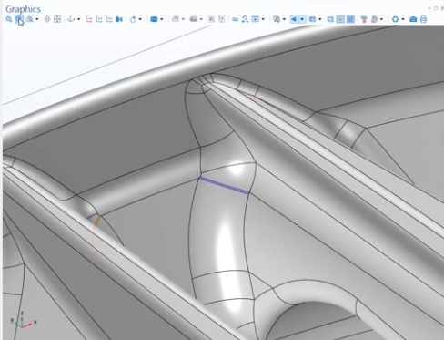This screenshot has height=340, width=444.
Task: Open the rotate tool dropdown arrow
Action: [140, 19]
